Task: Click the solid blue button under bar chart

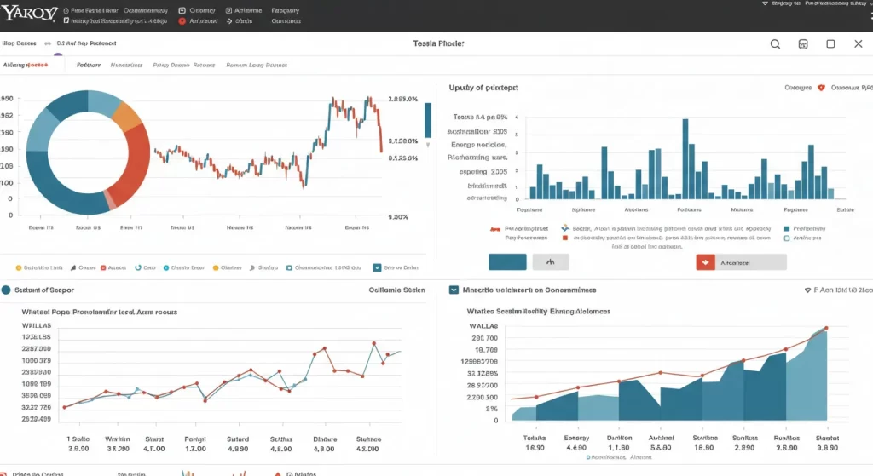Action: 507,262
